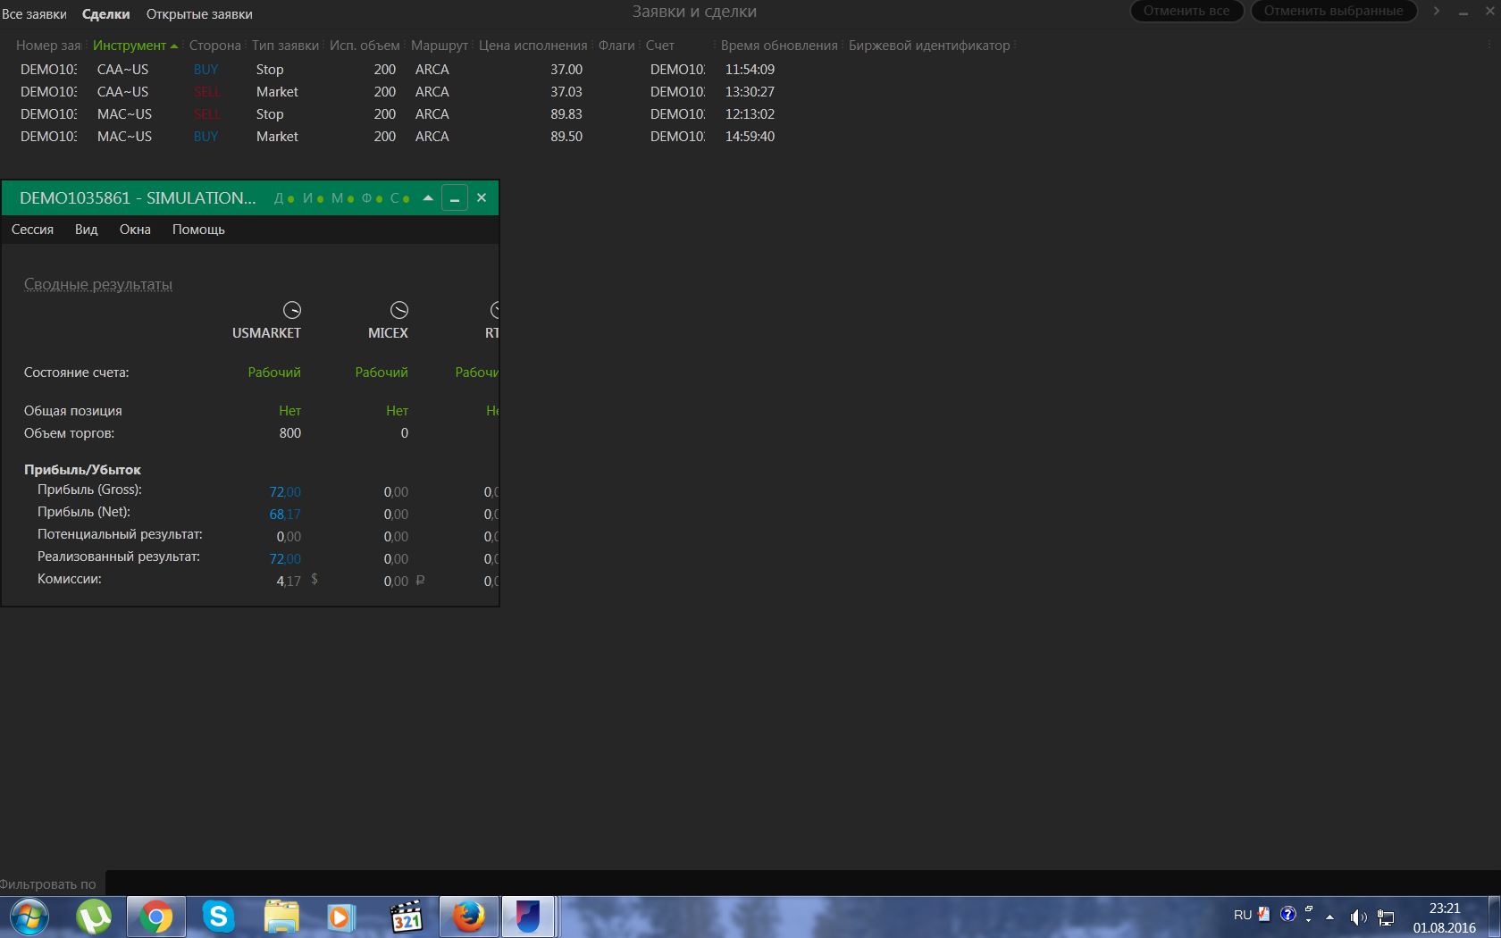This screenshot has height=938, width=1501.
Task: Expand the orders panel using the chevron arrow
Action: tap(1437, 11)
